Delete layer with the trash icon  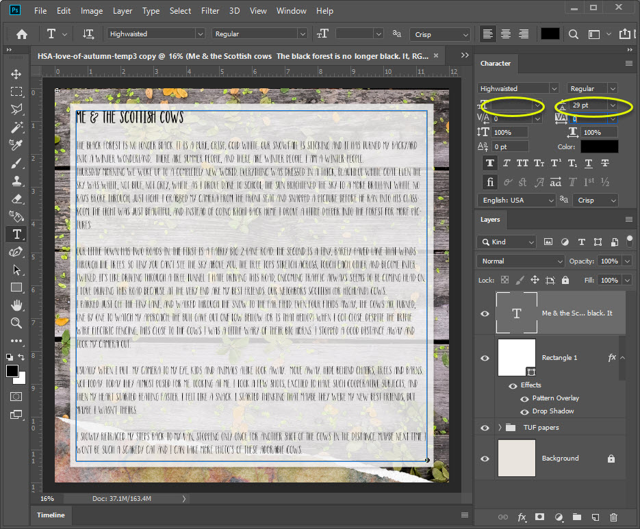(613, 517)
